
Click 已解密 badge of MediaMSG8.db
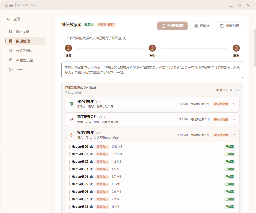[230, 207]
